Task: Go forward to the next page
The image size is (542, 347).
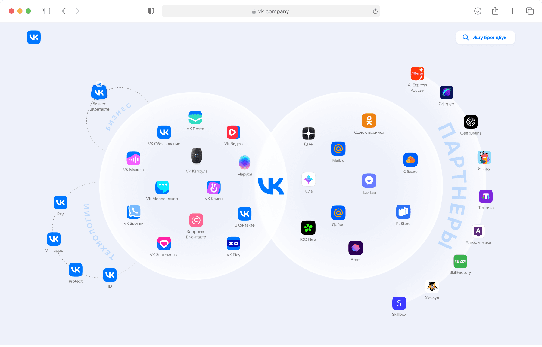Action: (78, 11)
